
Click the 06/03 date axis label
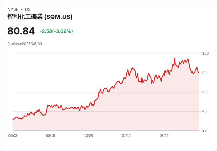[x=13, y=135]
